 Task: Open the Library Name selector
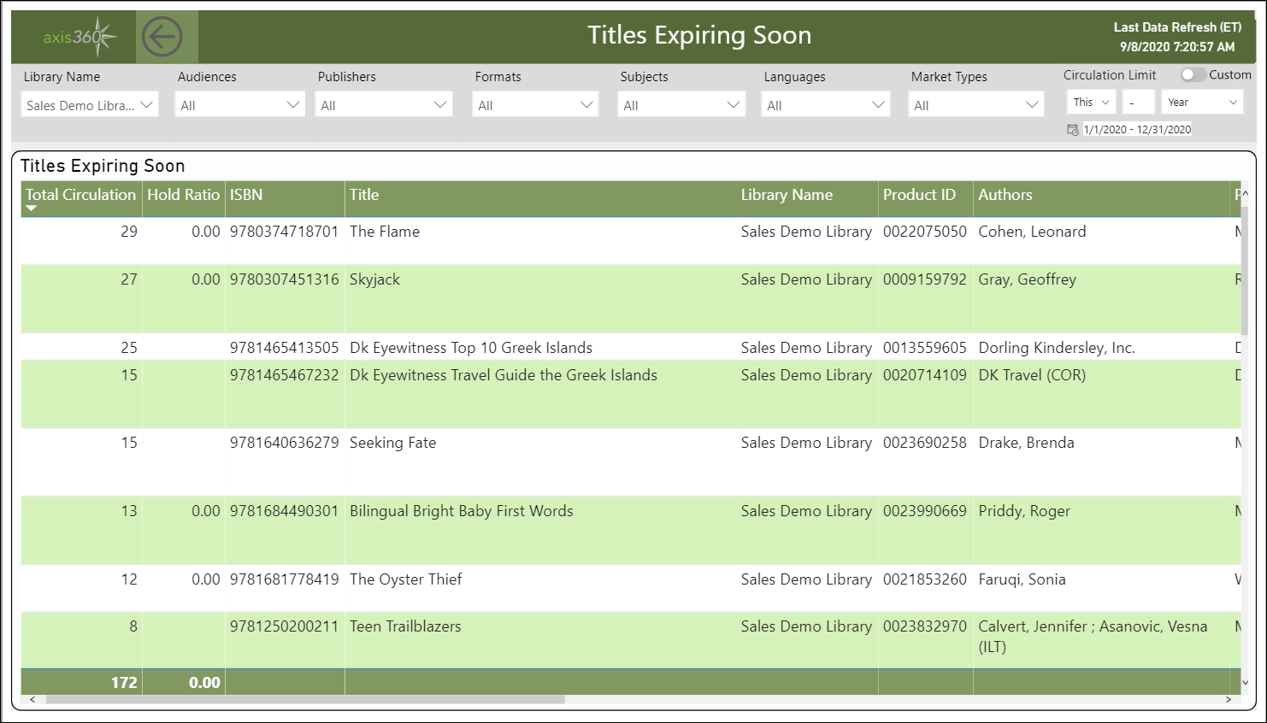pos(89,103)
